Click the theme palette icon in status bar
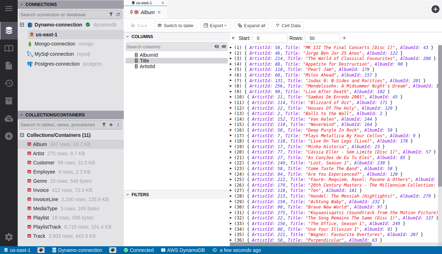 coord(41,250)
